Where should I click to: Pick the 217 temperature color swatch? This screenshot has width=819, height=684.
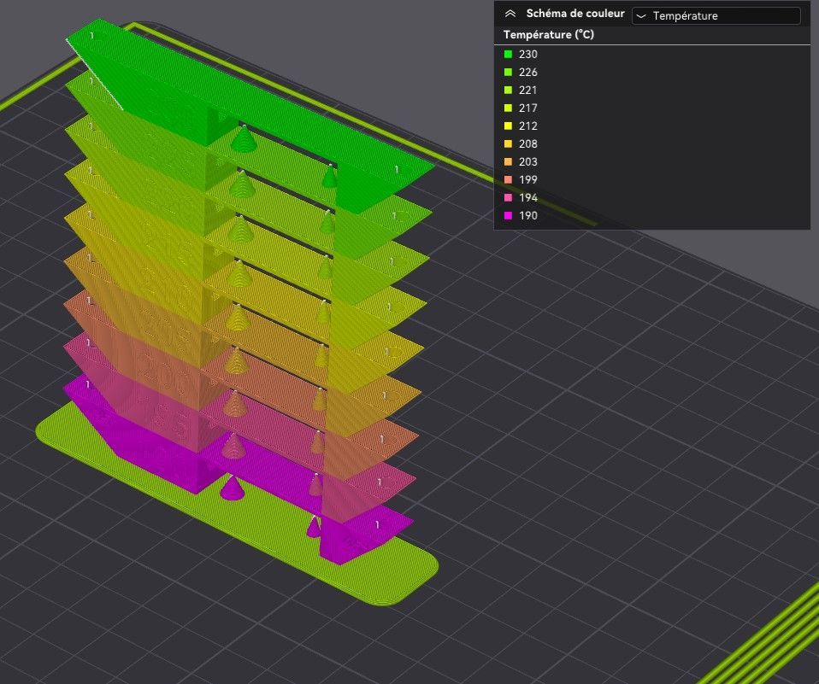[x=509, y=108]
